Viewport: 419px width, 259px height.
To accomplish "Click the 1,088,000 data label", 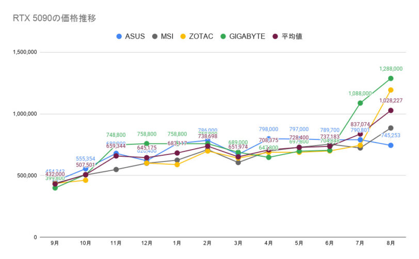I will coord(360,93).
